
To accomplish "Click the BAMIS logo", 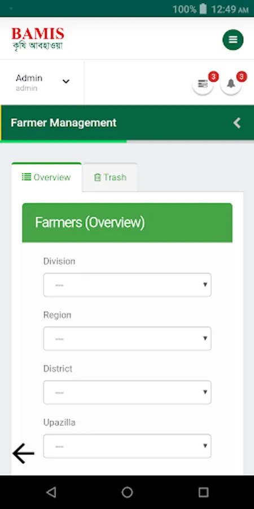I will tap(38, 39).
